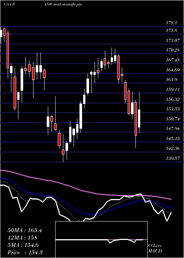The image size is (184, 258).
Task: Click the 164.69 price level label
Action: [173, 70]
